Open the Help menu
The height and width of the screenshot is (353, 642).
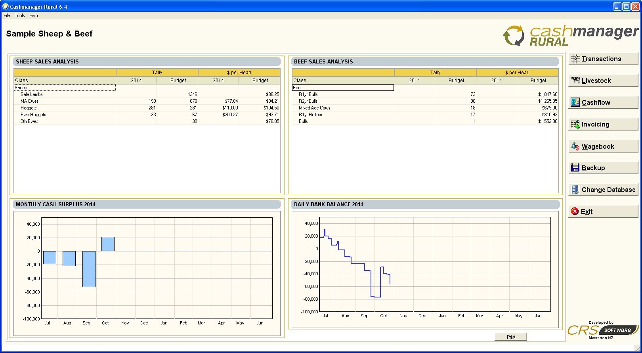tap(34, 15)
